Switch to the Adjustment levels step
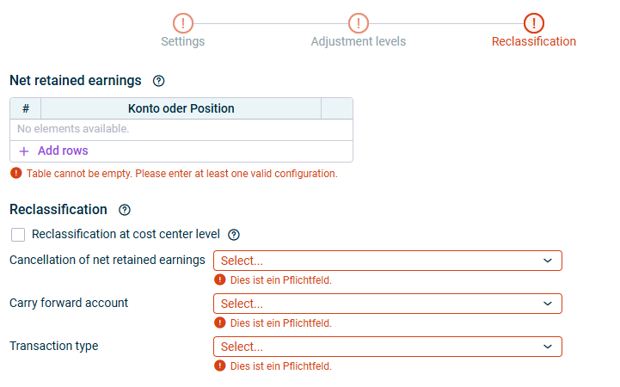620x387 pixels. pos(358,41)
